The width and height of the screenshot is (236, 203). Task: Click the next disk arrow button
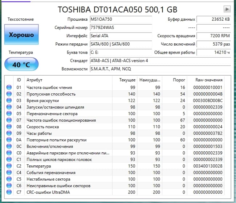coord(227,9)
